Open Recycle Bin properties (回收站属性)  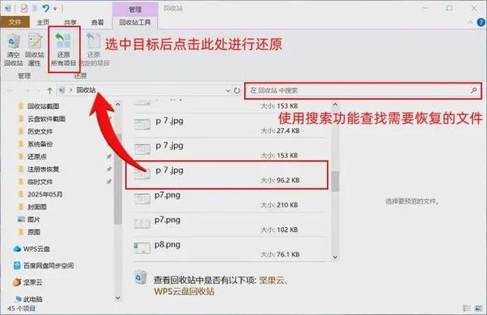[x=35, y=50]
